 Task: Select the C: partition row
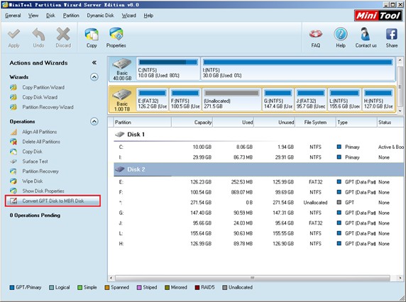[258, 147]
